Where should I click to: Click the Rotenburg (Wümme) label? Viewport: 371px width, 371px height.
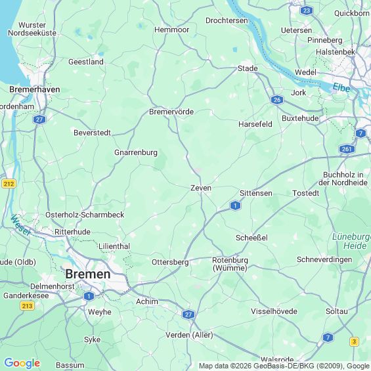point(230,264)
